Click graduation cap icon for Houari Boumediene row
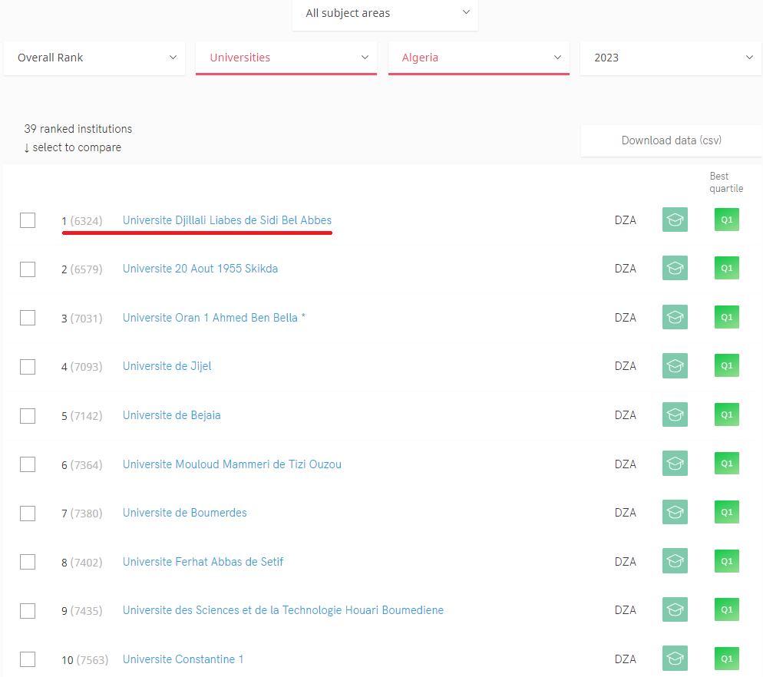 [x=675, y=609]
